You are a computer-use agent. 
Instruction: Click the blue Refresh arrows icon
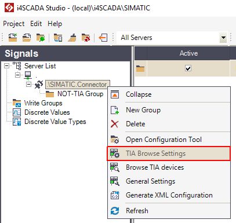point(115,211)
